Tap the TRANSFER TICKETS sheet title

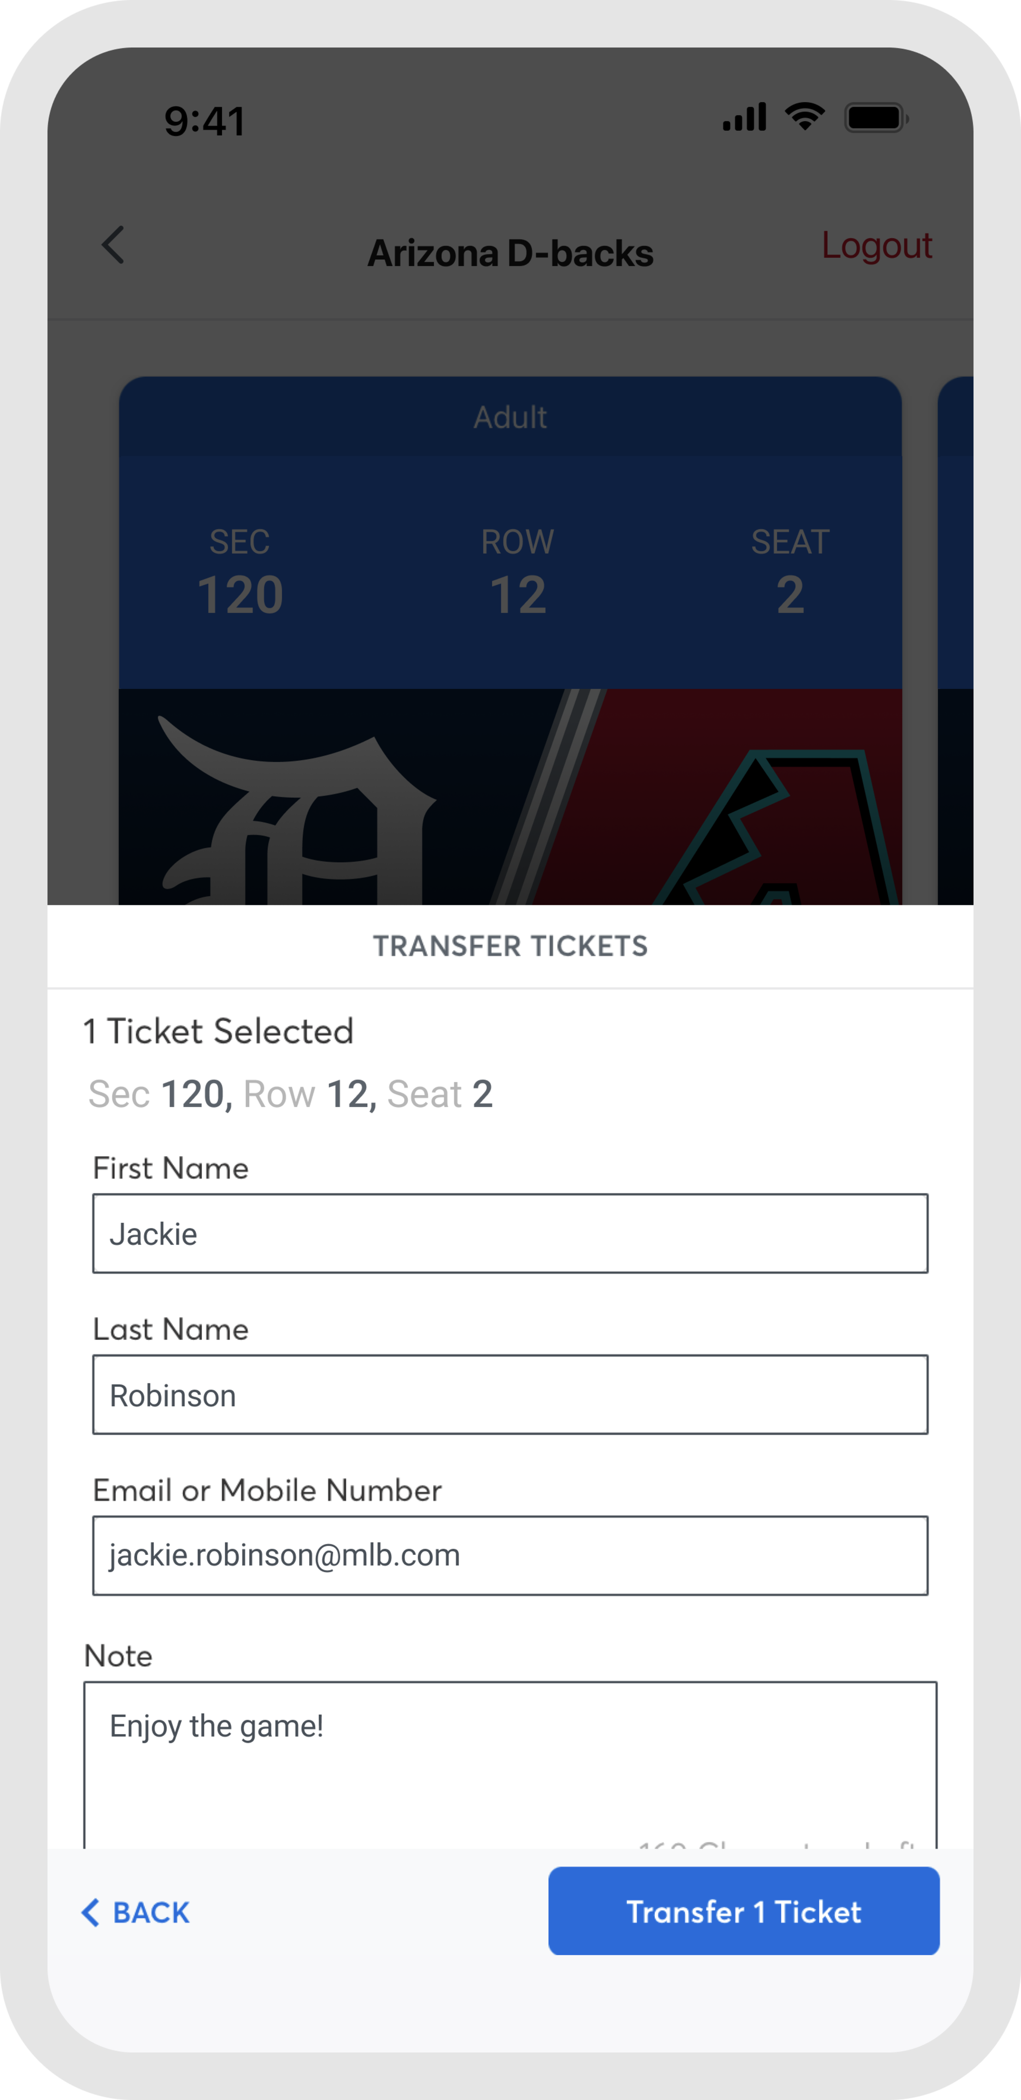coord(510,946)
